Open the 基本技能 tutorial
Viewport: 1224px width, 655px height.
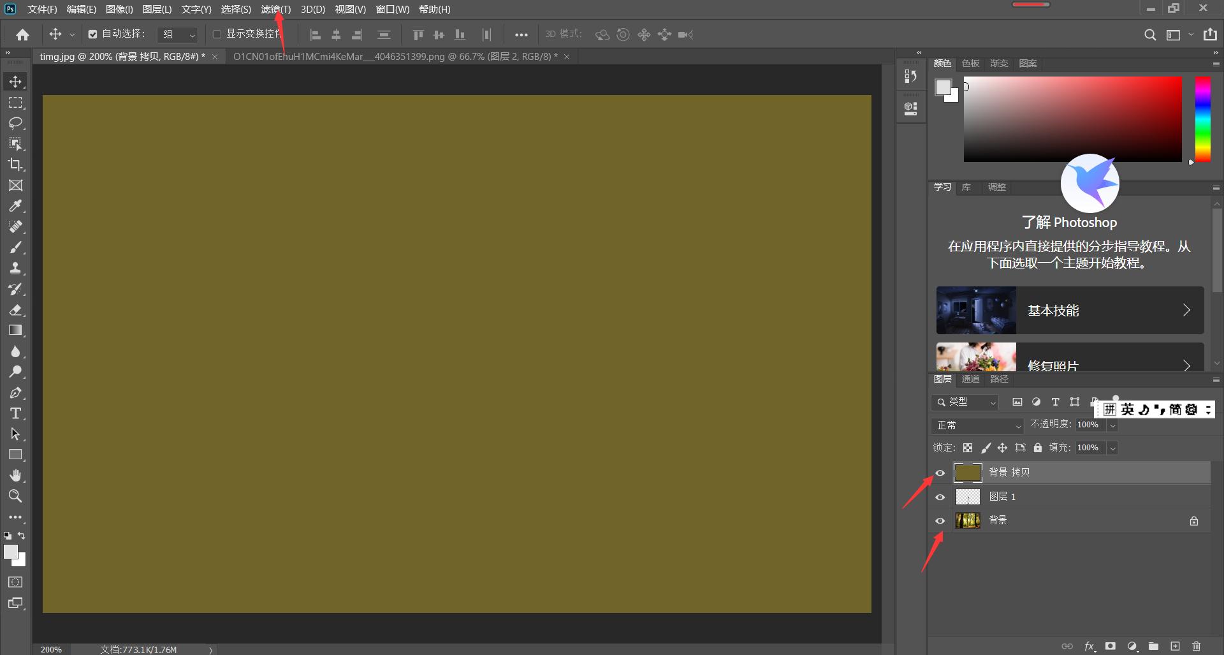click(x=1070, y=311)
